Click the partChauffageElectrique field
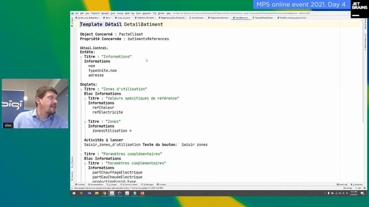Viewport: 369px width, 207px height. click(x=117, y=172)
